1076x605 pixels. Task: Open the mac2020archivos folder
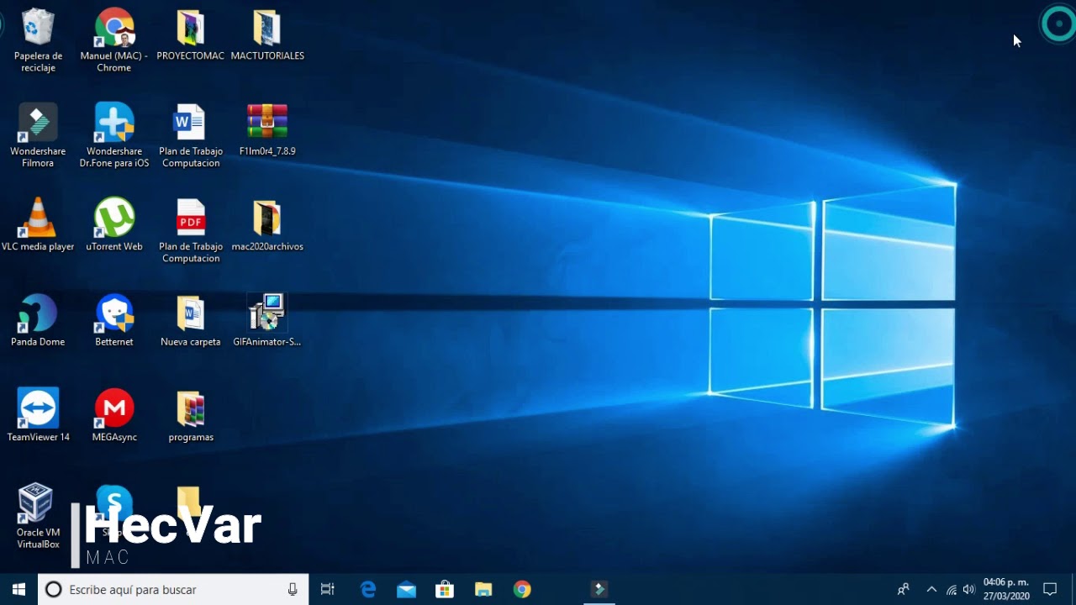click(x=267, y=224)
